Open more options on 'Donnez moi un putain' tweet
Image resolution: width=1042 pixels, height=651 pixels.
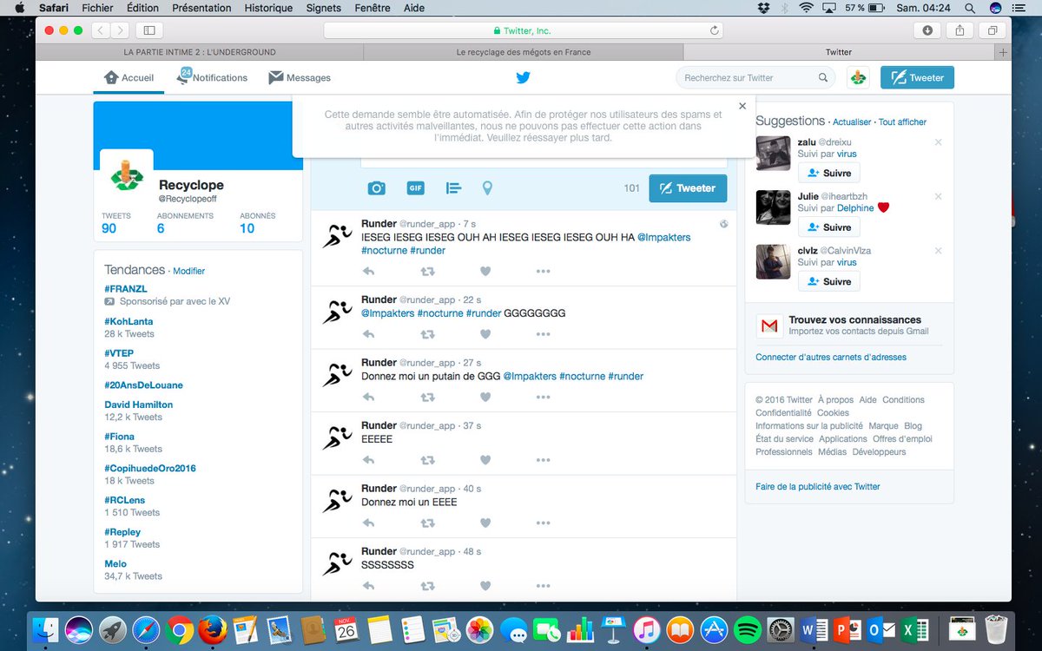coord(543,398)
